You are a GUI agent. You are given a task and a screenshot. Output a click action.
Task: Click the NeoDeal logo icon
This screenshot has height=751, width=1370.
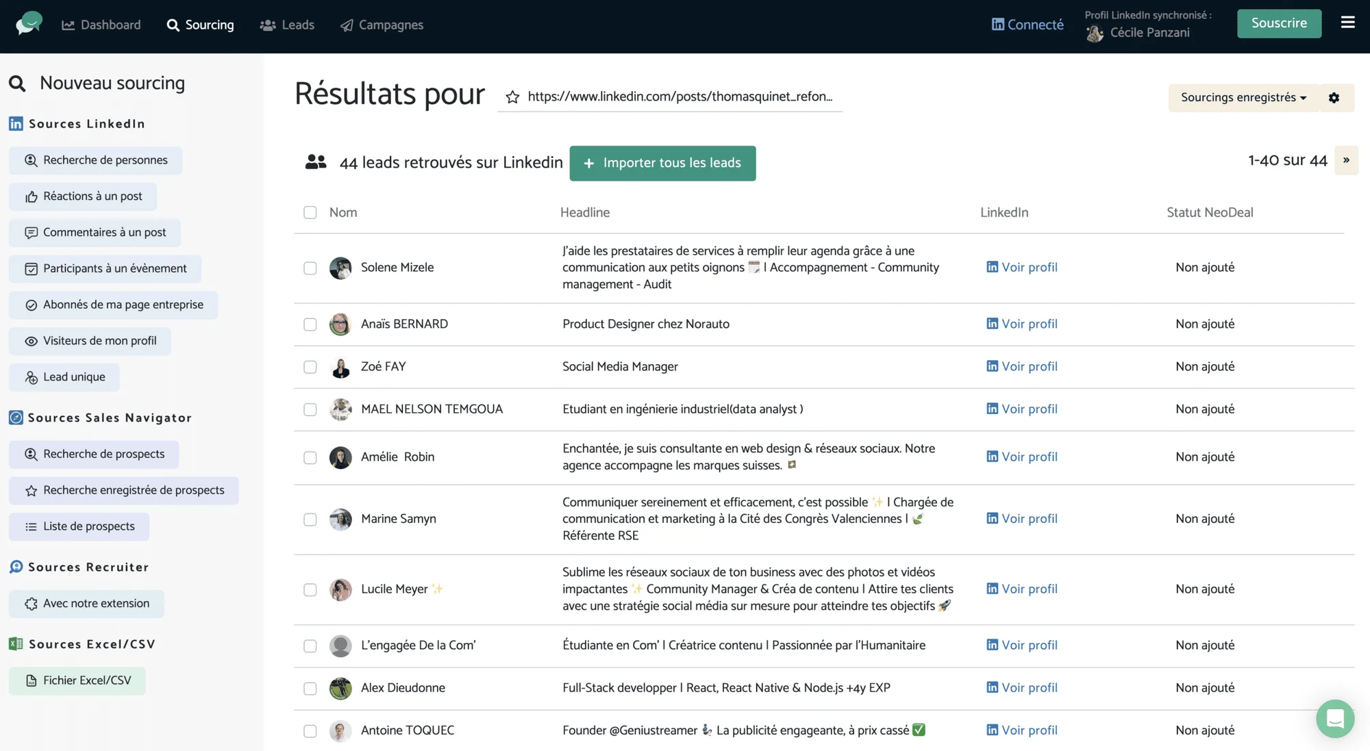click(29, 23)
